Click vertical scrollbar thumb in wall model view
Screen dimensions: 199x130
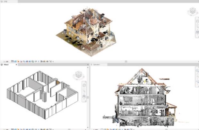coord(88,97)
